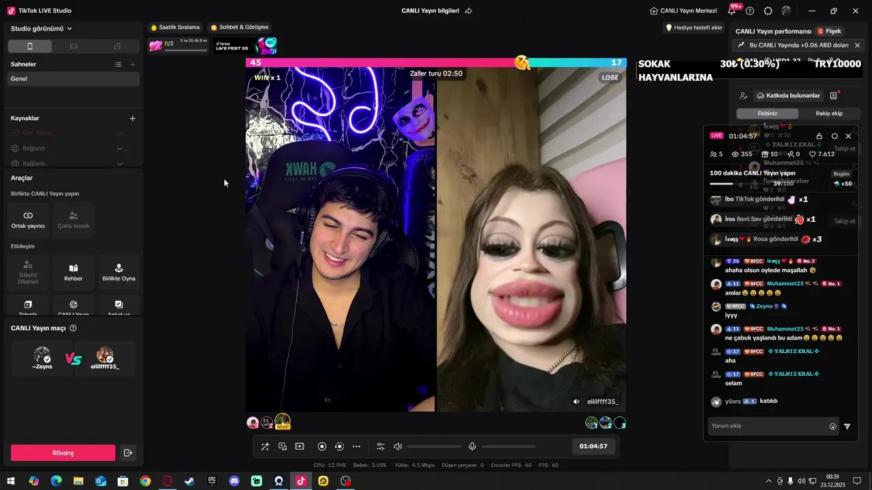
Task: Open Sohbet & Görüşme chip
Action: [x=240, y=27]
